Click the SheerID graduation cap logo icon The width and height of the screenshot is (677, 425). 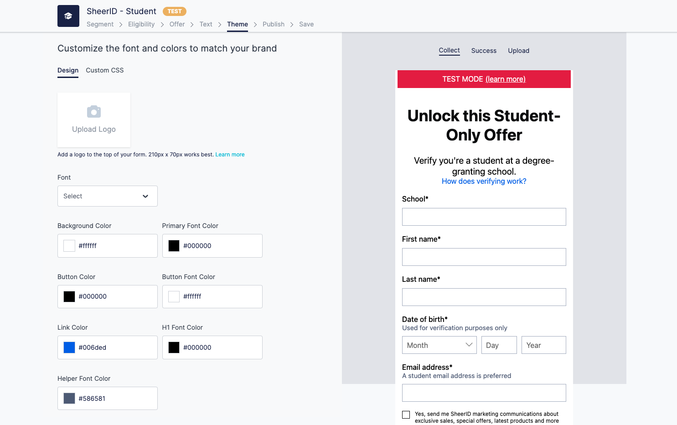pyautogui.click(x=68, y=16)
